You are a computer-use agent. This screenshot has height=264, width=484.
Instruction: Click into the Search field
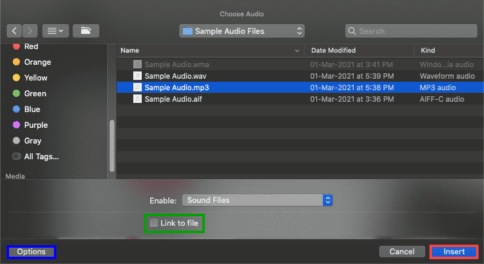click(412, 31)
